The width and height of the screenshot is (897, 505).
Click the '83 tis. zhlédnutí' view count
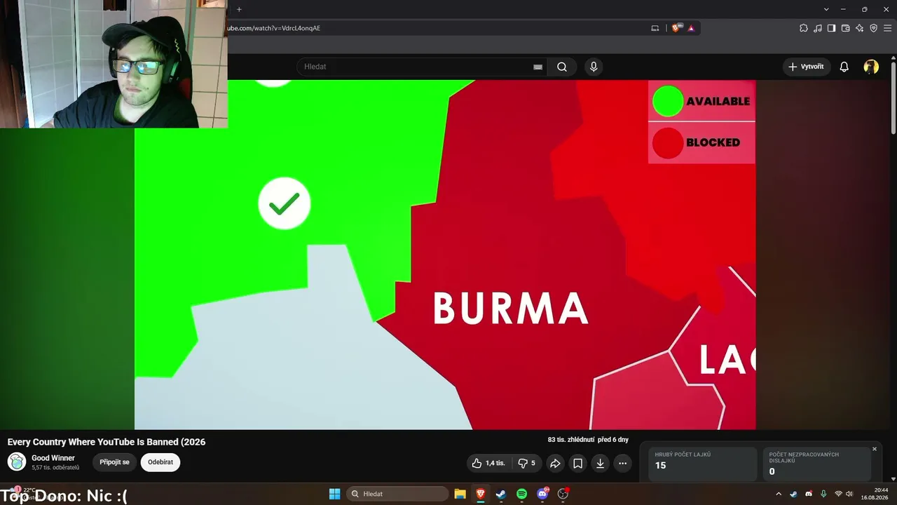pos(571,440)
